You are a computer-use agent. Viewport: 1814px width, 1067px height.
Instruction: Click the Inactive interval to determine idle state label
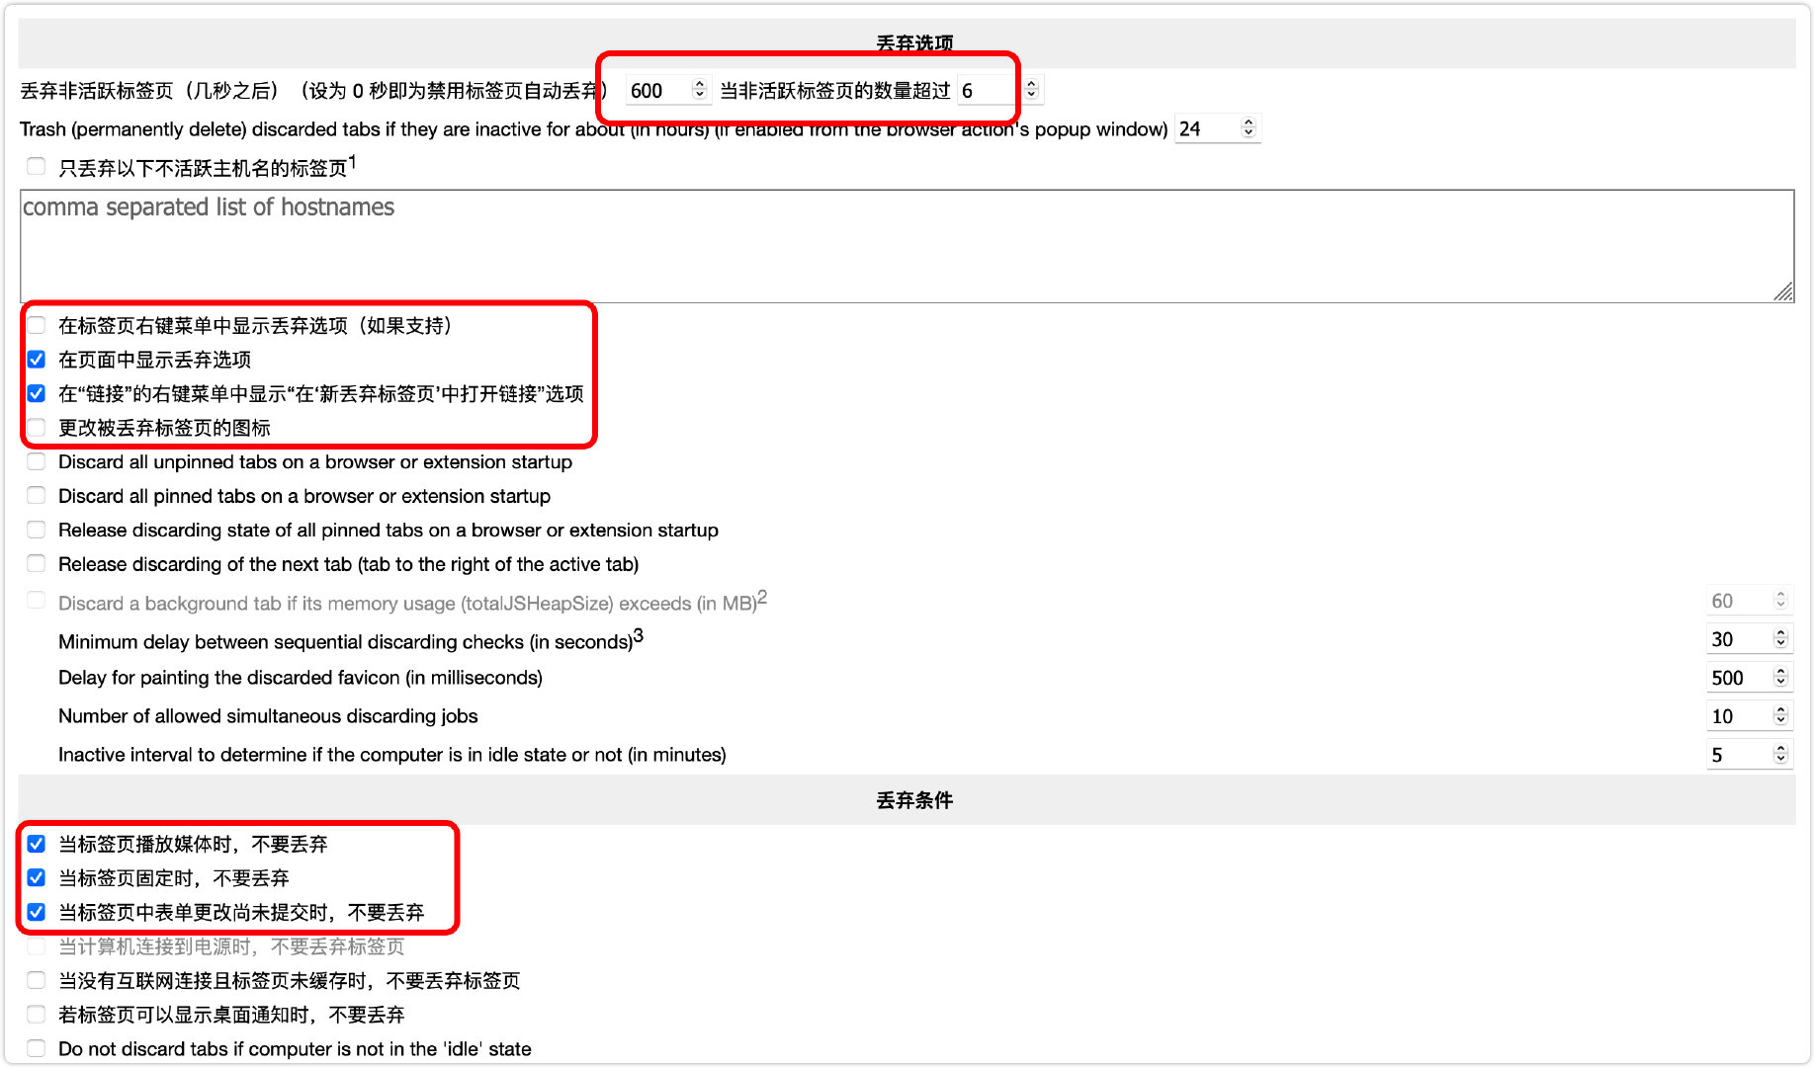(x=392, y=755)
